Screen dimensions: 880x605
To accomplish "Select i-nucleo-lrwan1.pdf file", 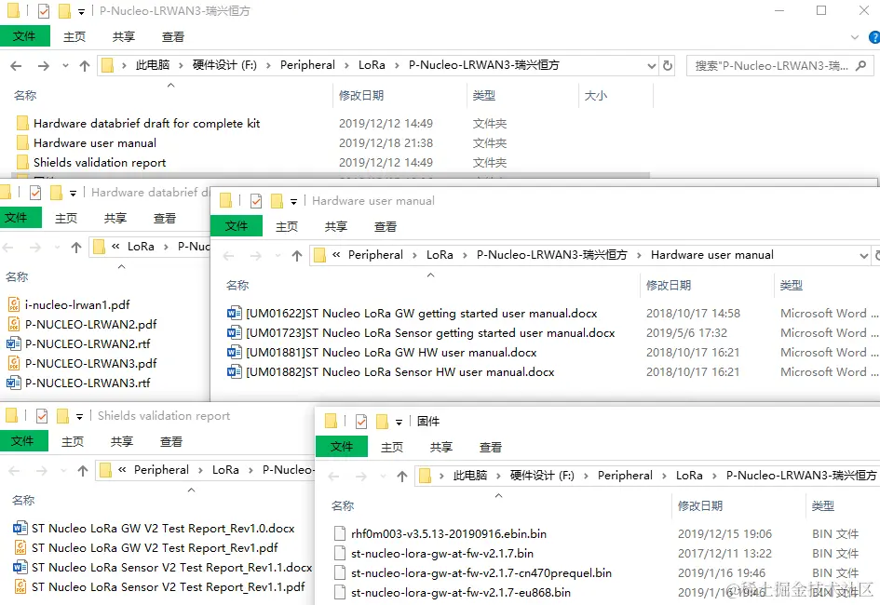I will 77,305.
